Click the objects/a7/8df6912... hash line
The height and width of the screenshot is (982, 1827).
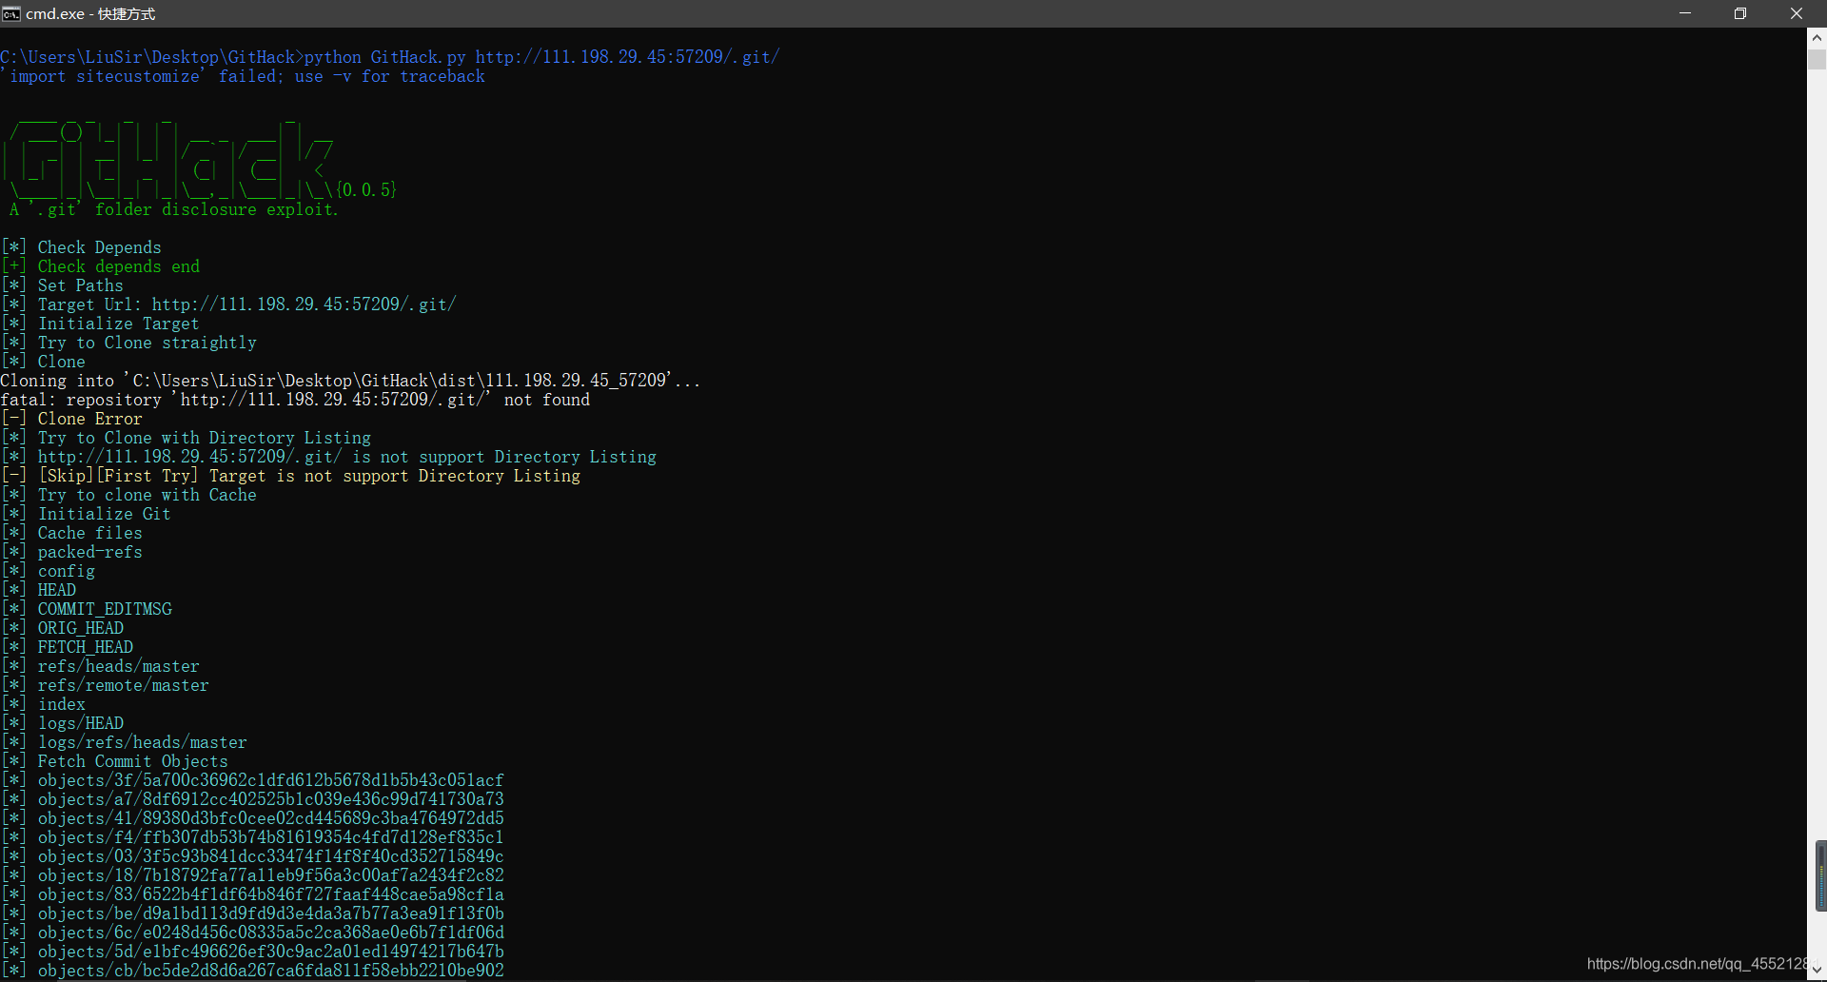point(253,799)
